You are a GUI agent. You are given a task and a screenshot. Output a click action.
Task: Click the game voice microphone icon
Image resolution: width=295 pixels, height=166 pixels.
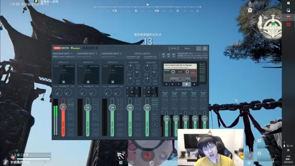(x=250, y=4)
